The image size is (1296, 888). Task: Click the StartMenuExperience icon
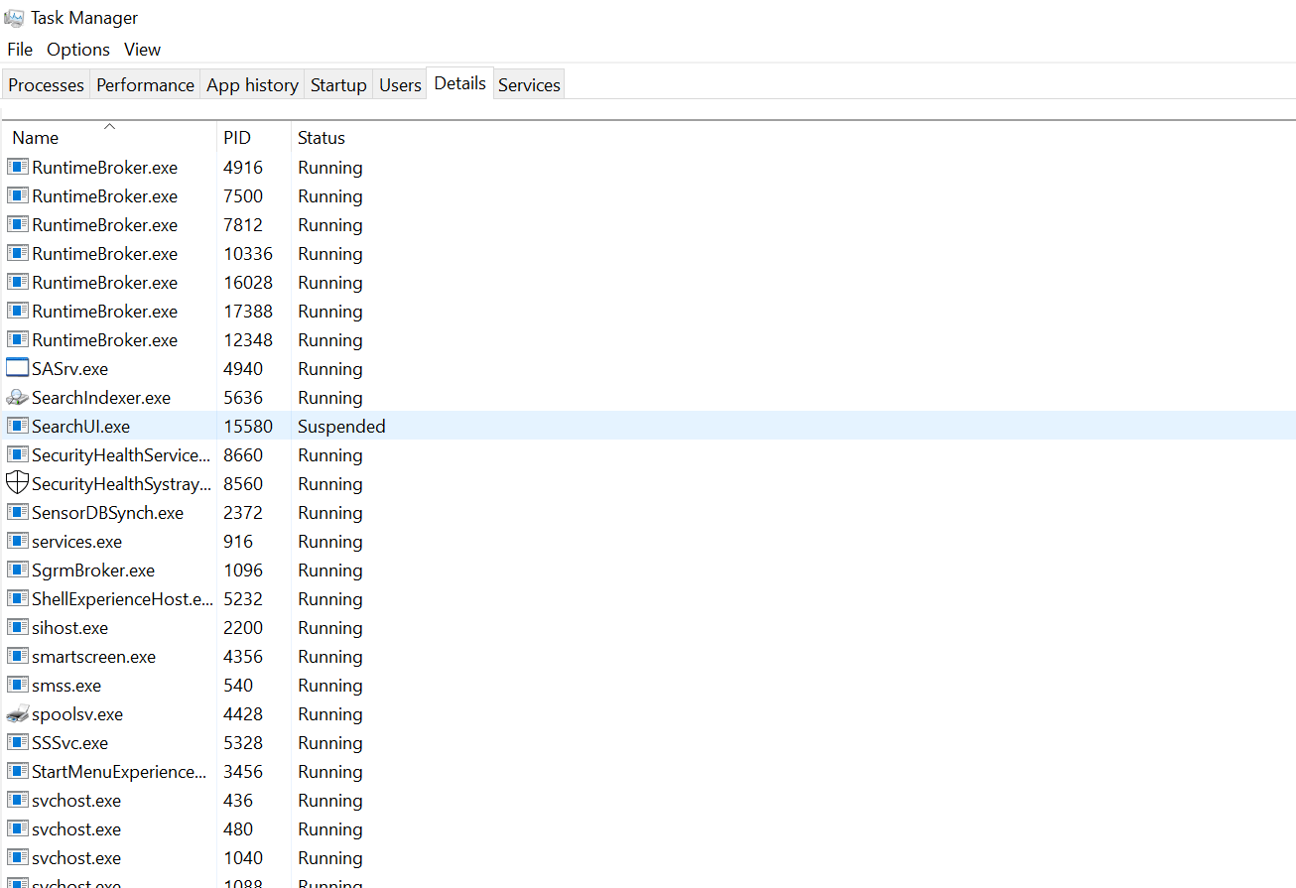tap(18, 771)
